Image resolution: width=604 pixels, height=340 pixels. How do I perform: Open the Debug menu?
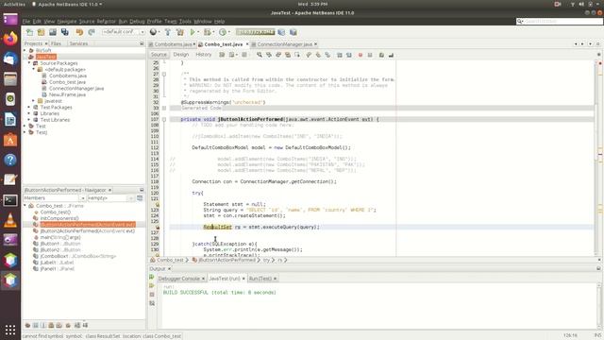[x=137, y=21]
